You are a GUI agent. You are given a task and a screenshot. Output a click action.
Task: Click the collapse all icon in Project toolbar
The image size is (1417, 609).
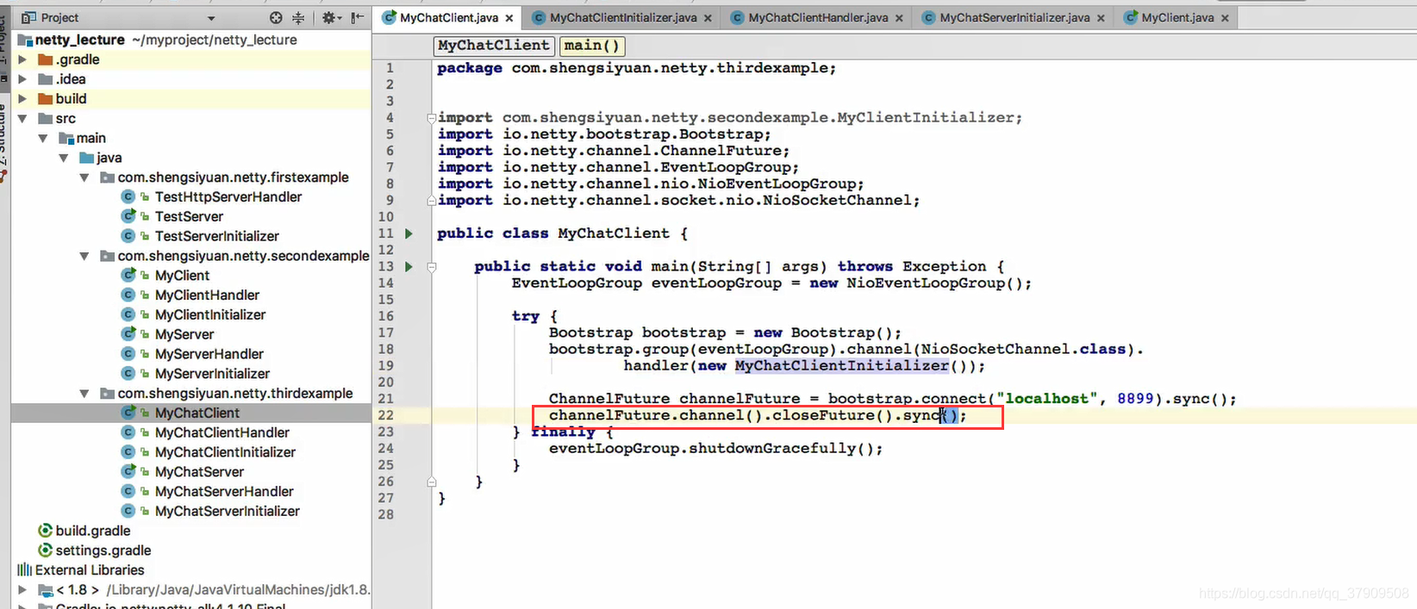298,17
